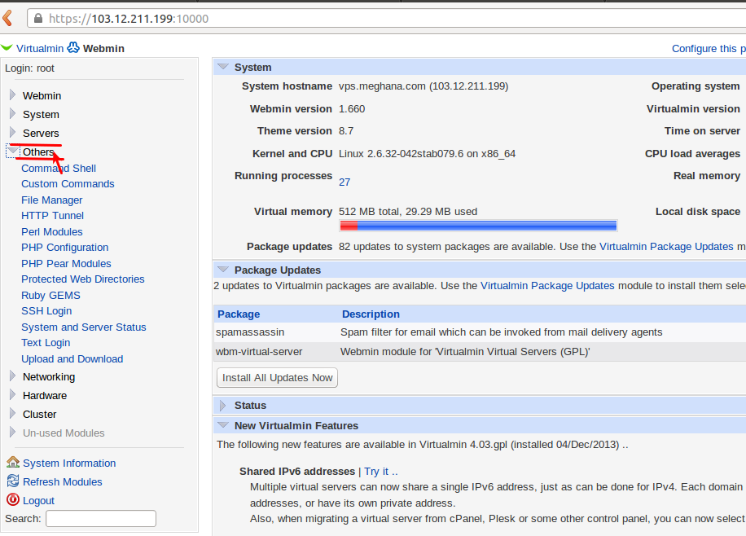The width and height of the screenshot is (746, 536).
Task: Expand the Networking category
Action: 13,376
